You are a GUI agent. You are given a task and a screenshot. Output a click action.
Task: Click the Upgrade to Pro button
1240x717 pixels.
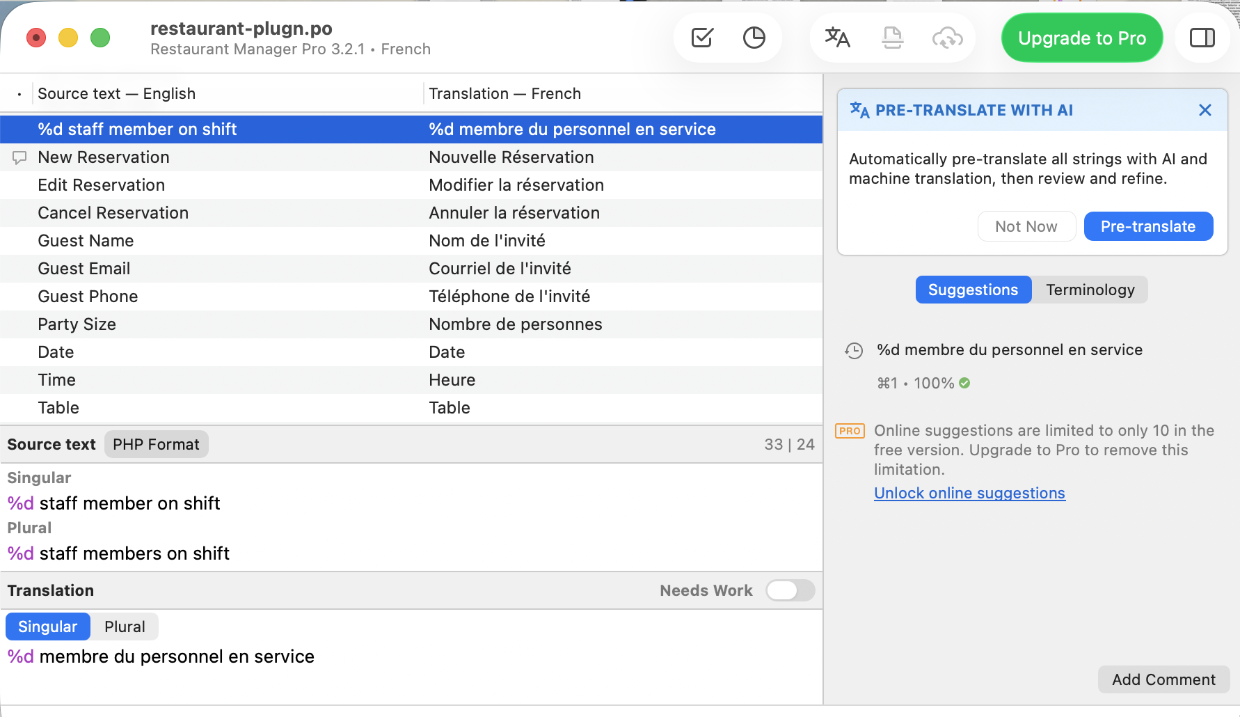tap(1082, 38)
